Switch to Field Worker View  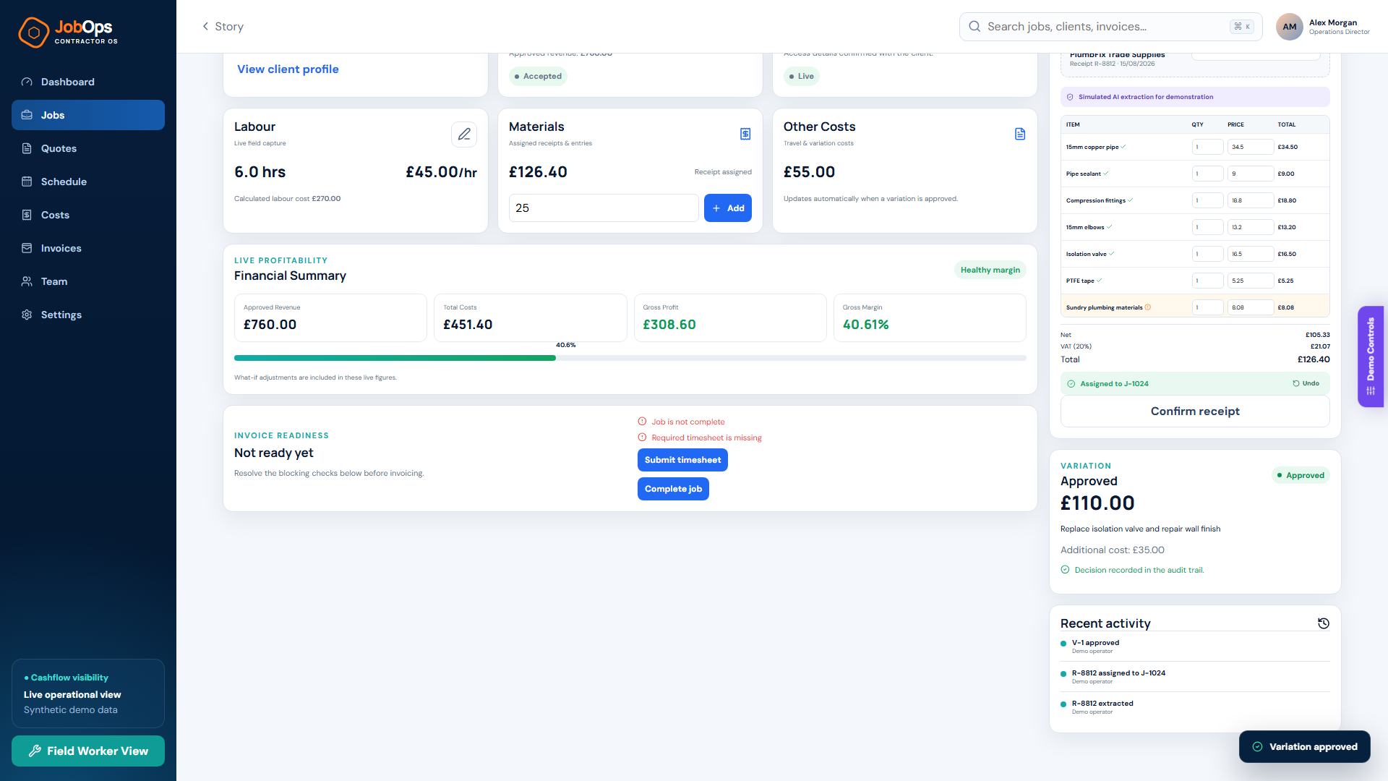88,751
